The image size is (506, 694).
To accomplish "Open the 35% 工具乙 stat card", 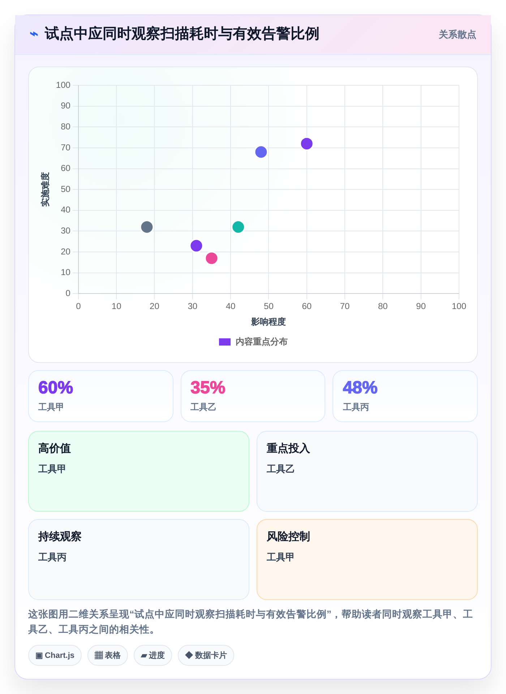I will pos(253,396).
